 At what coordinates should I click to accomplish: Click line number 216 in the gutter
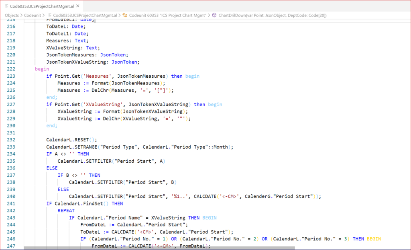tap(11, 26)
